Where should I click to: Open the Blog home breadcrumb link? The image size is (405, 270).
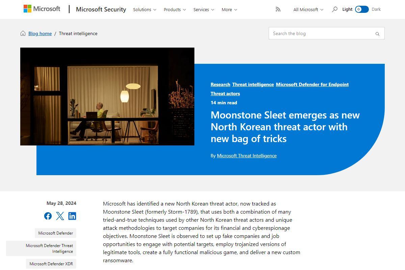(x=40, y=33)
